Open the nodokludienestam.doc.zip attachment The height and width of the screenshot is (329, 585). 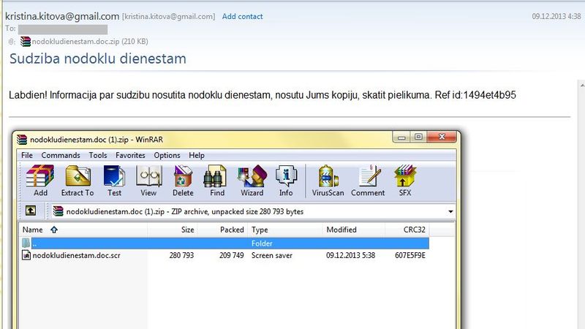(x=90, y=42)
